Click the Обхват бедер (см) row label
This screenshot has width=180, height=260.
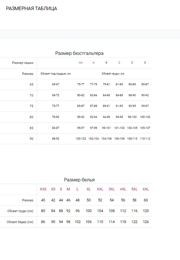[20, 222]
